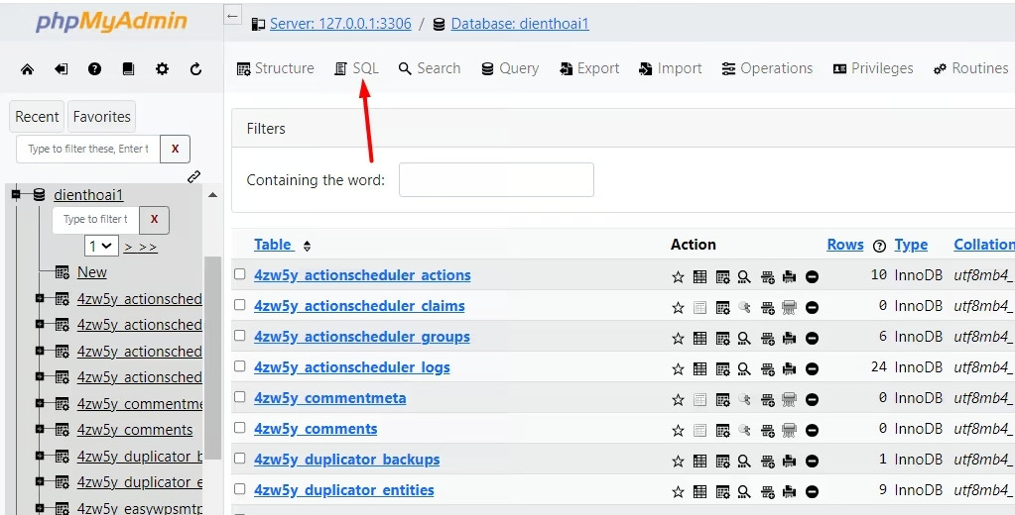
Task: Structure icon in duplicator_backups row
Action: click(x=722, y=461)
